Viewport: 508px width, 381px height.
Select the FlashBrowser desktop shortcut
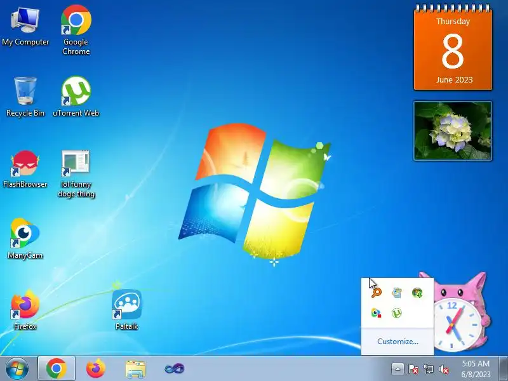(25, 169)
